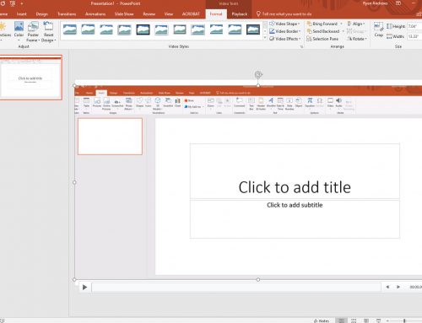Switch to the Transitions tab
The image size is (422, 323).
tap(67, 13)
